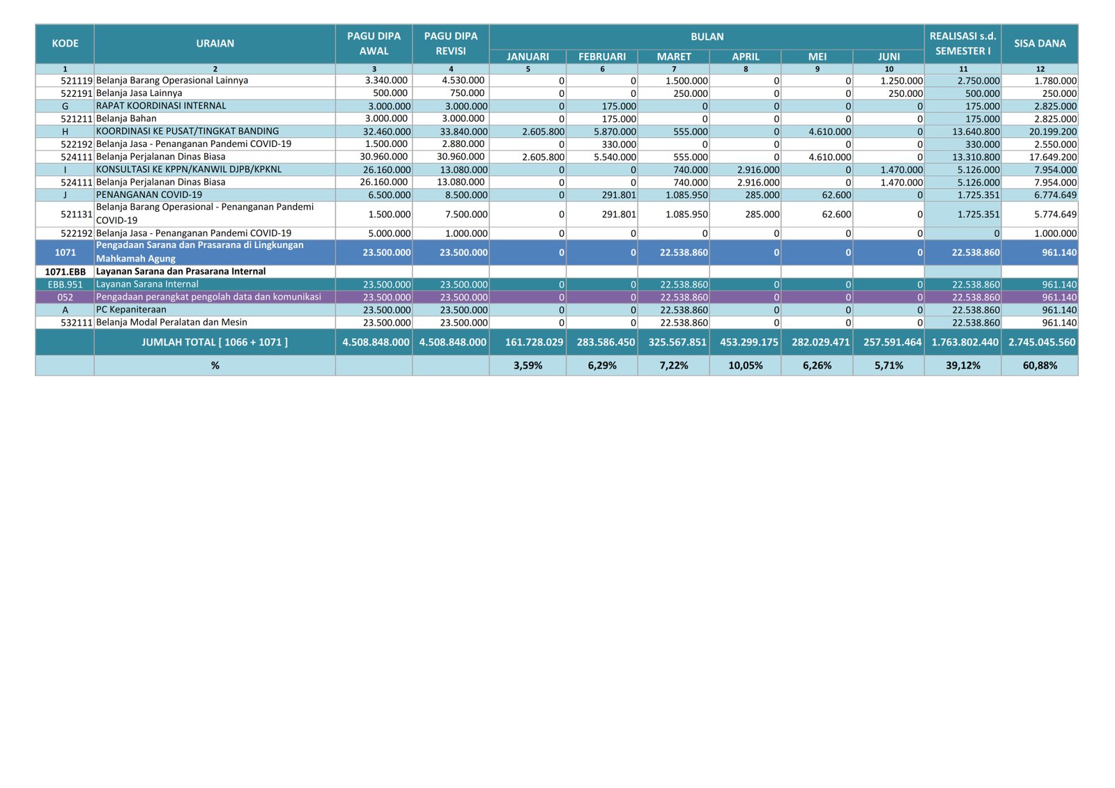The width and height of the screenshot is (1115, 788).
Task: Click Belanja Barang Operasional - Penanganan Pandemi label
Action: (205, 214)
